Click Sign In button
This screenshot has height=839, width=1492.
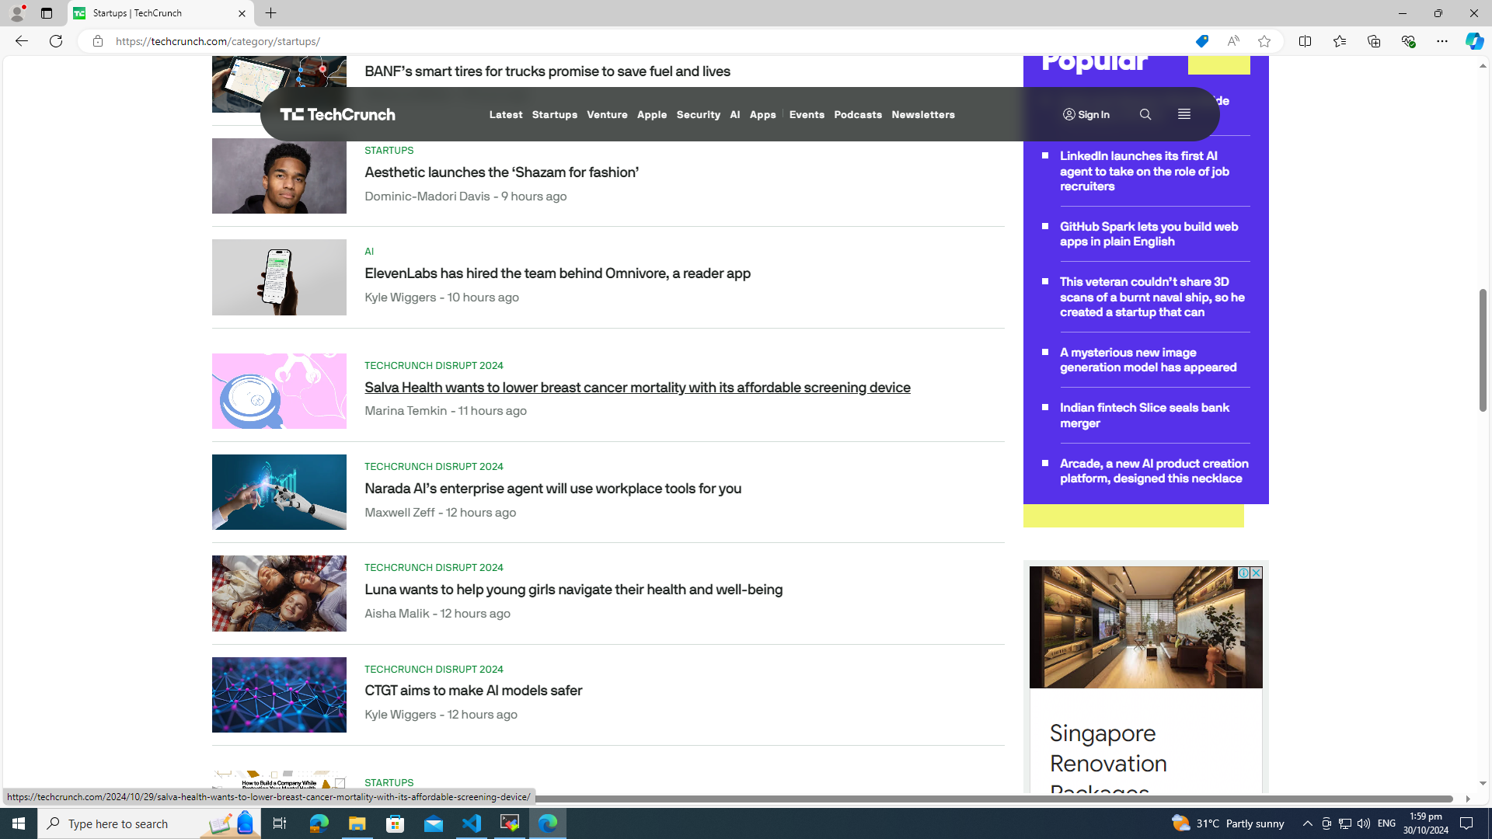[1086, 114]
